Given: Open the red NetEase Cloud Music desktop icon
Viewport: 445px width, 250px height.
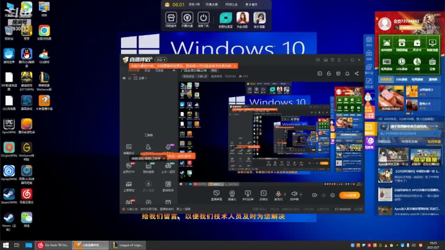Looking at the screenshot, I should (27, 194).
